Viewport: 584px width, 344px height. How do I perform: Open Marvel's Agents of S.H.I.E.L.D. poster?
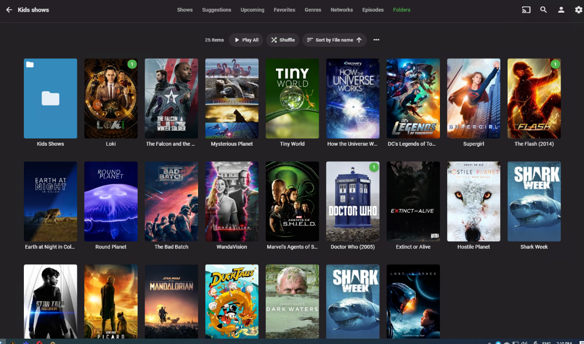292,202
